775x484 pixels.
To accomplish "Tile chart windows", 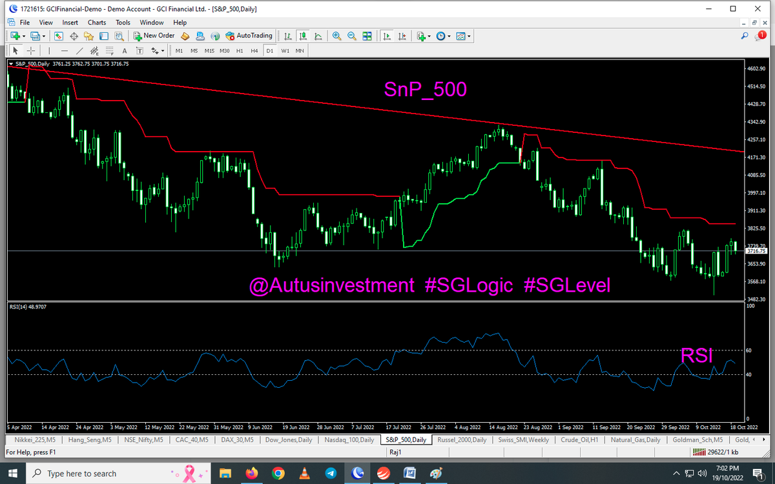I will coord(367,36).
